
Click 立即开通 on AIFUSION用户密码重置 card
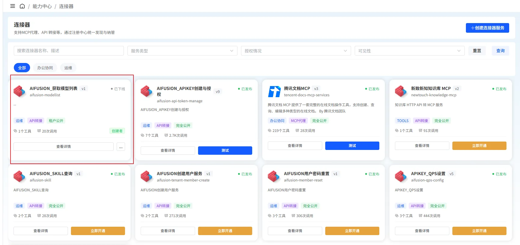click(x=352, y=231)
